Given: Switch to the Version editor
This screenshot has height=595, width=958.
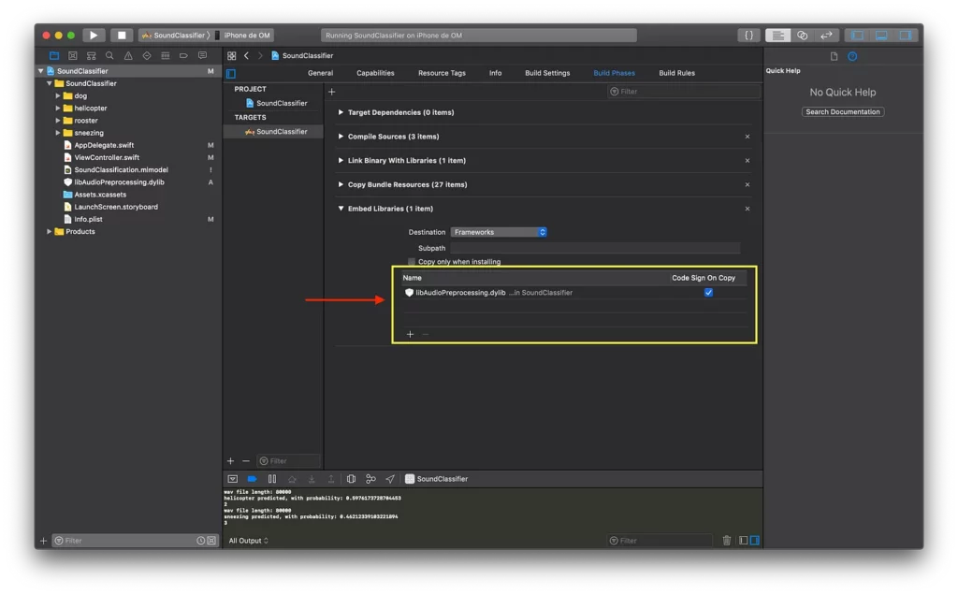Looking at the screenshot, I should (x=827, y=36).
